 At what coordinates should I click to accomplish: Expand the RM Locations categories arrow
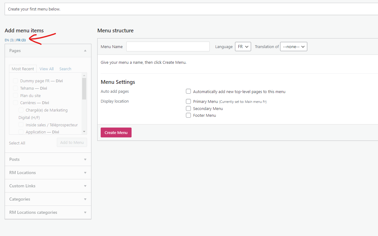tap(85, 213)
